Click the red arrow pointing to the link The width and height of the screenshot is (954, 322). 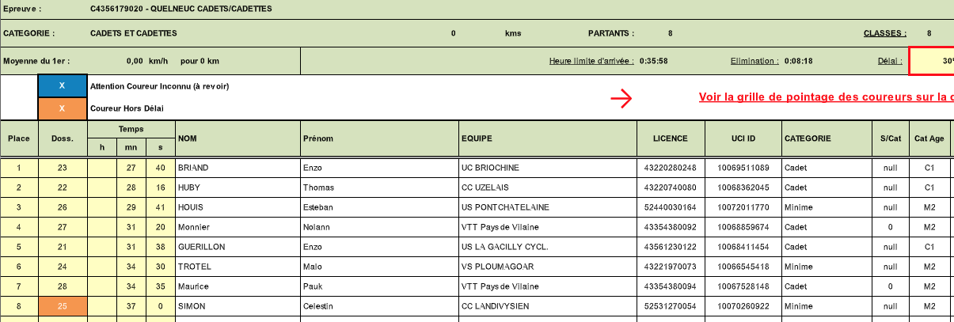621,98
